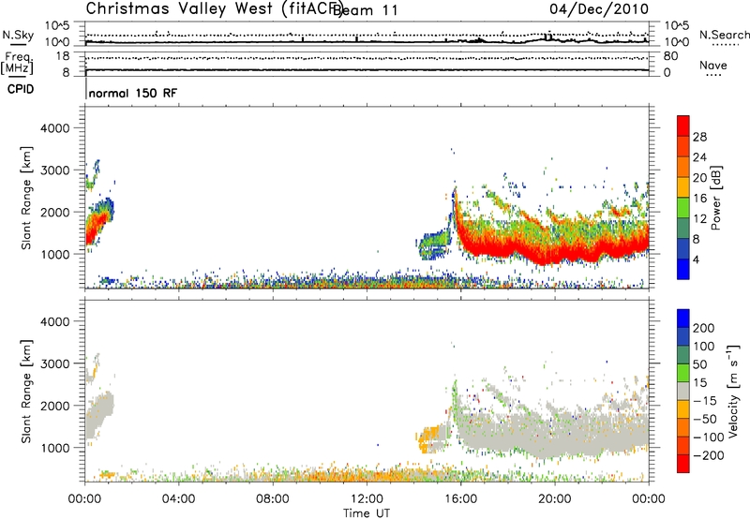Screen dimensions: 750x519
Task: Select the "Velocity [m s⁻¹]" colorbar title
Action: tap(733, 391)
